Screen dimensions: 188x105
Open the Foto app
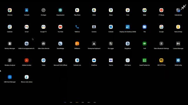[128, 10]
